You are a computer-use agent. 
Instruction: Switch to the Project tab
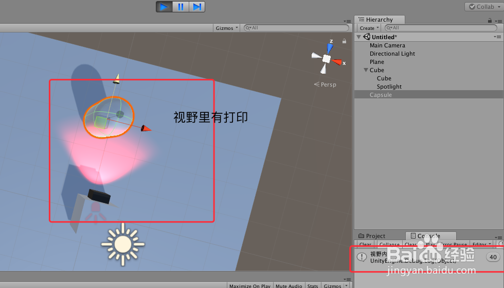coord(372,236)
